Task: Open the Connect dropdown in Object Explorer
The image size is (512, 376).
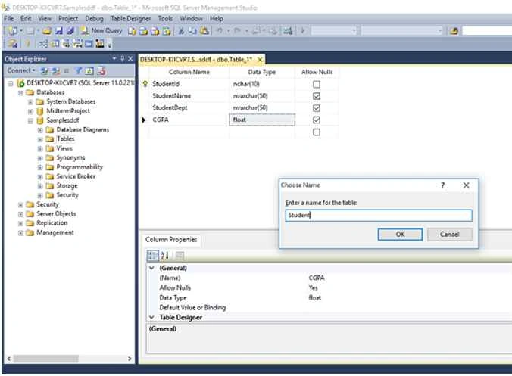Action: click(x=21, y=70)
